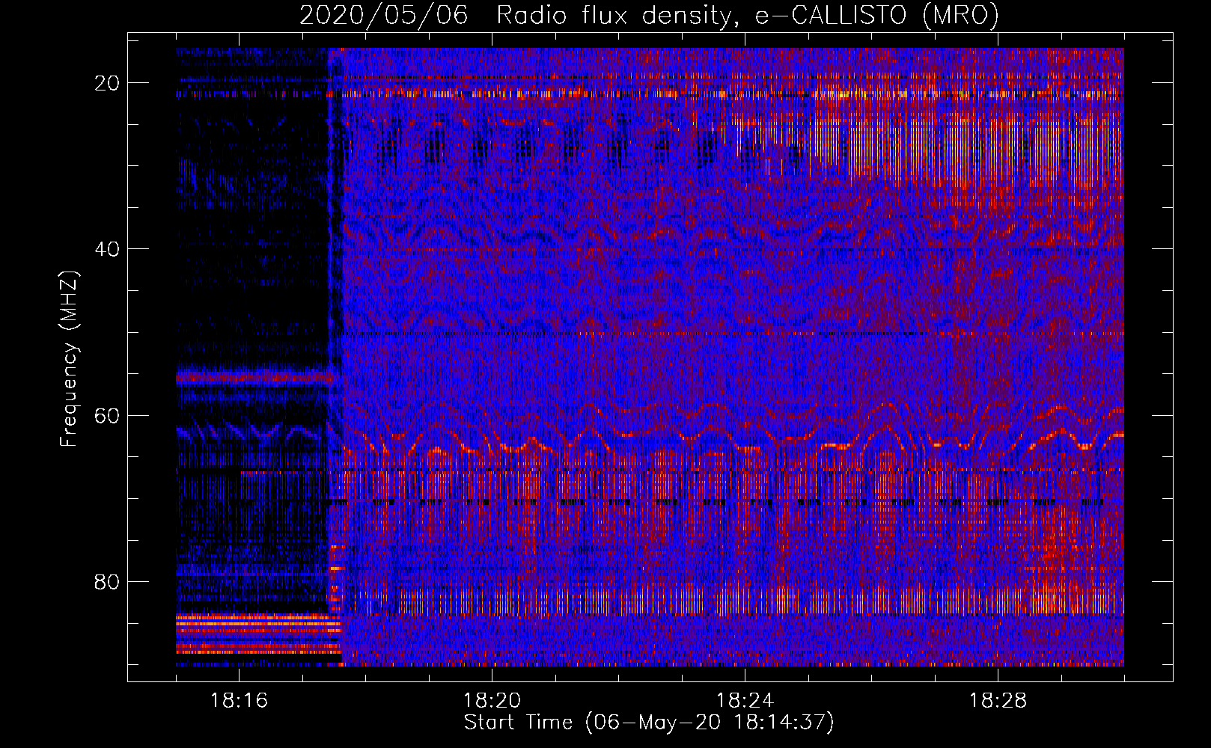
Task: Click the 'Start Time (06-May-20 18:14:37)' axis label
Action: click(x=649, y=723)
